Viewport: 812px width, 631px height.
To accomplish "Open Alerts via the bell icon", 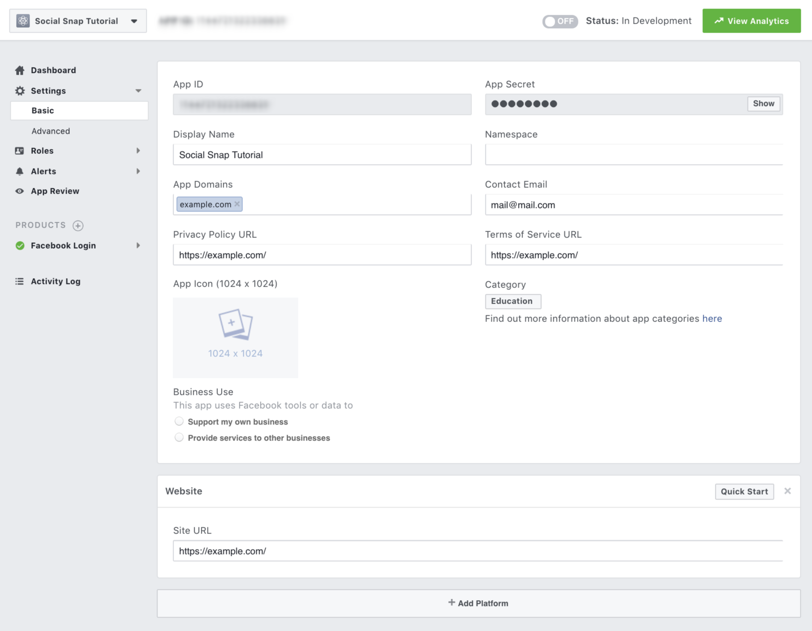I will (x=20, y=171).
